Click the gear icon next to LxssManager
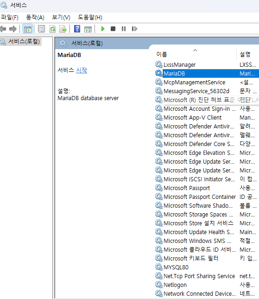Viewport: 259px width, 299px height. click(x=158, y=64)
